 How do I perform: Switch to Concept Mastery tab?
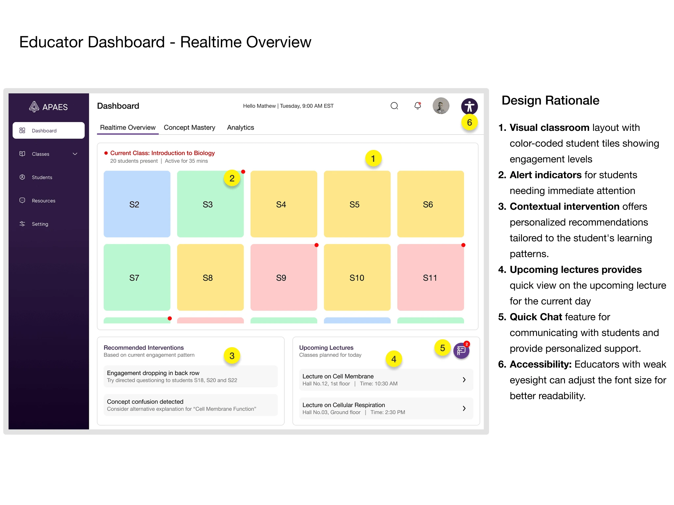tap(189, 128)
